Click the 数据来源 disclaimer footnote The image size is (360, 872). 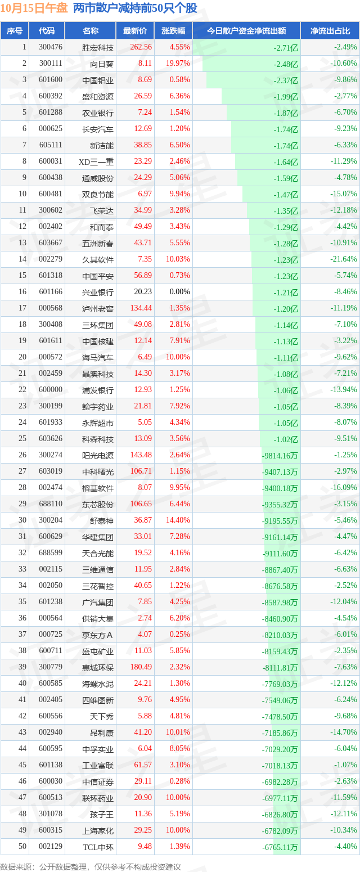pyautogui.click(x=91, y=866)
